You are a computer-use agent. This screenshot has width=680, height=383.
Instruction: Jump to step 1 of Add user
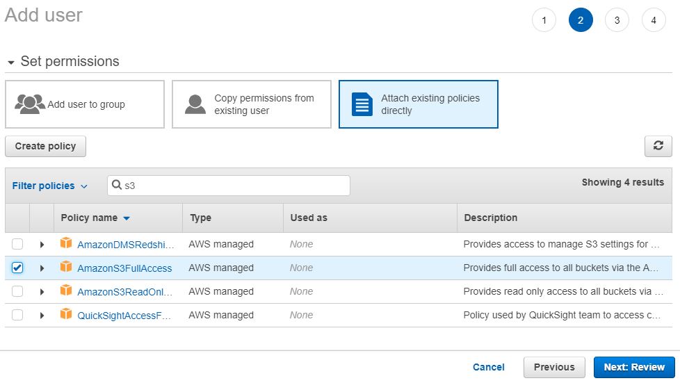tap(544, 20)
